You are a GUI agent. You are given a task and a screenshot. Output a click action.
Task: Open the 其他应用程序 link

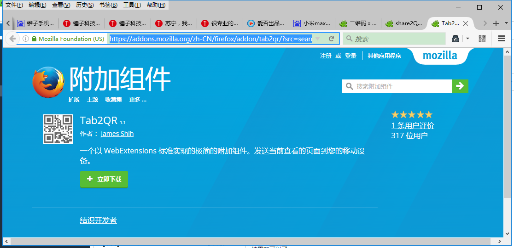[384, 56]
